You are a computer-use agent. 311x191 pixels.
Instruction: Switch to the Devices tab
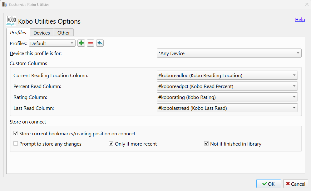point(42,33)
